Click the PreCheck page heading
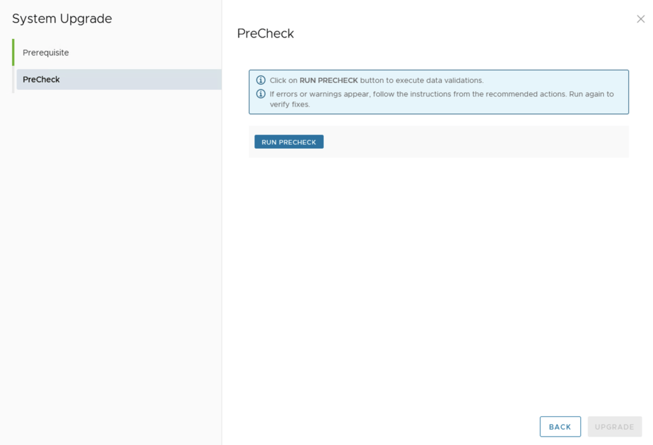 pyautogui.click(x=265, y=33)
